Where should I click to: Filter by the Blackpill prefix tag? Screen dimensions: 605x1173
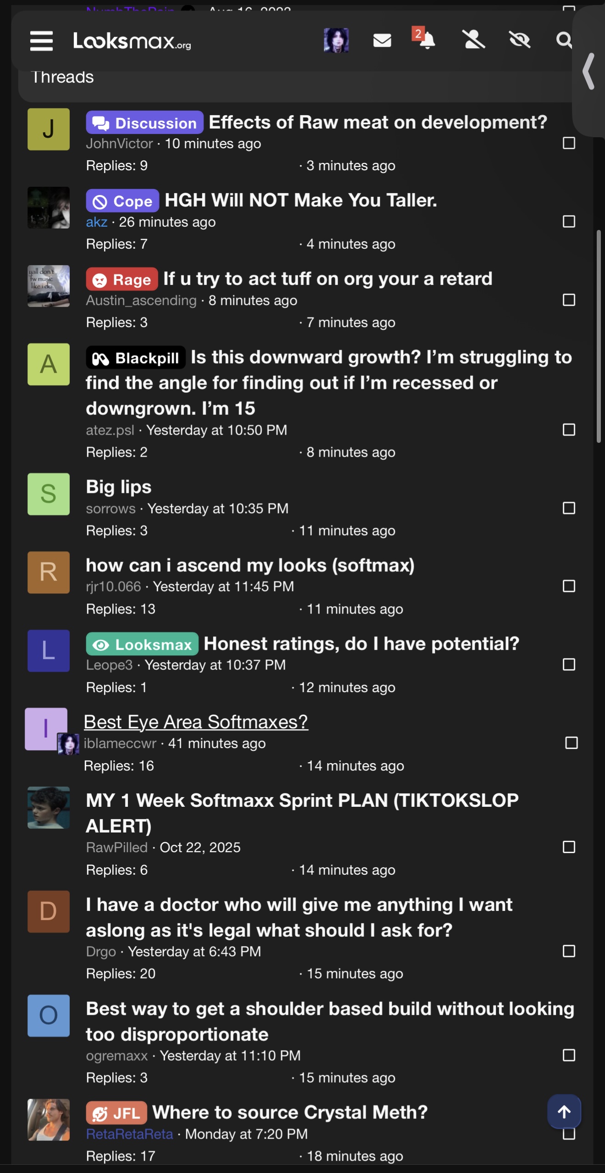136,358
